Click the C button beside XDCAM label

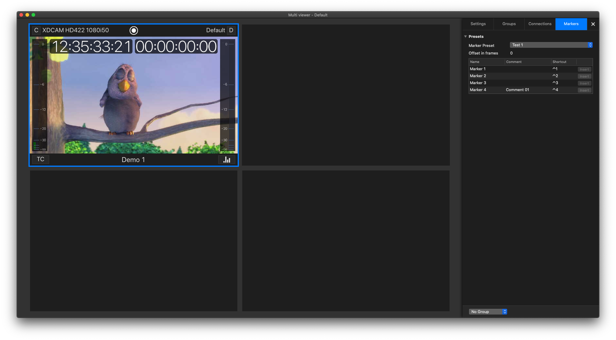[36, 30]
